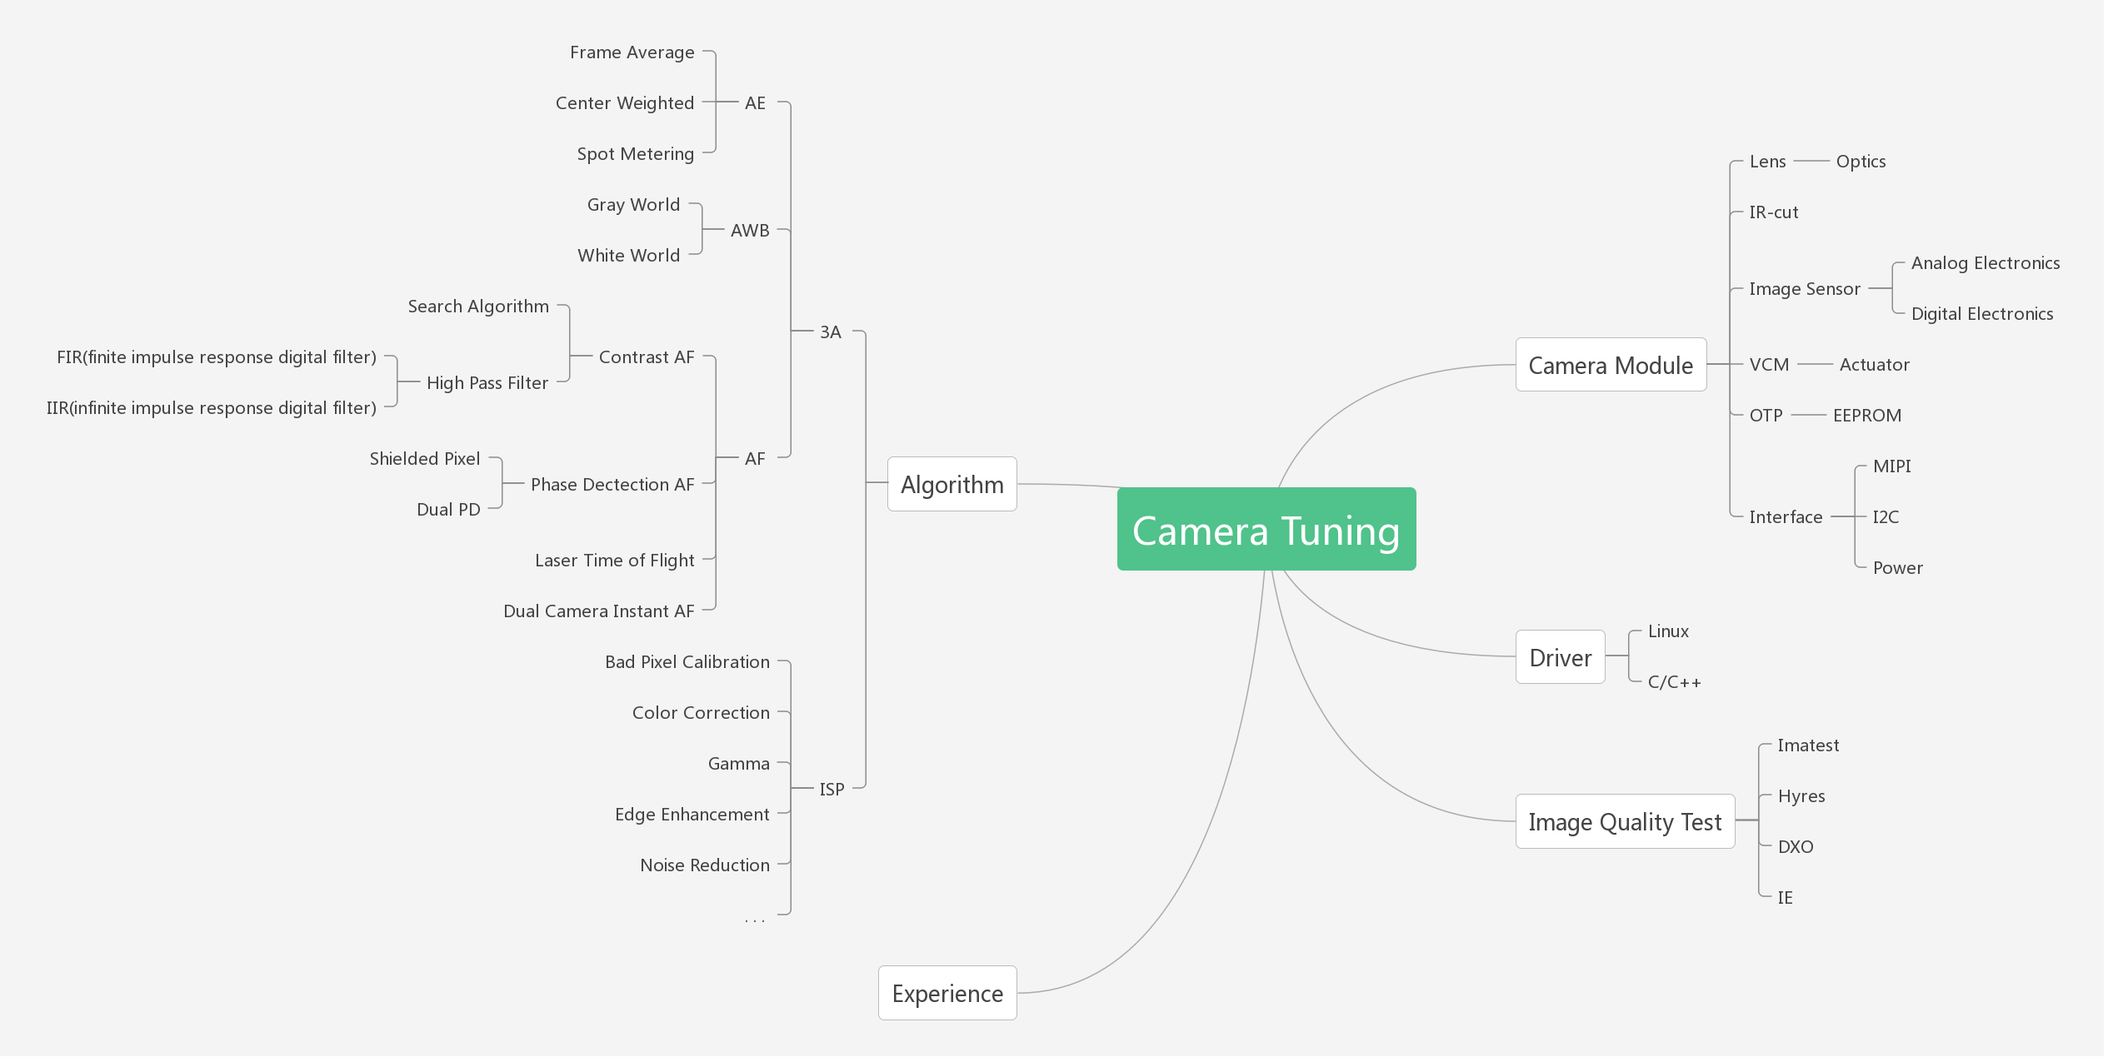Click the Contrast AF node
The image size is (2118, 1062).
point(646,356)
